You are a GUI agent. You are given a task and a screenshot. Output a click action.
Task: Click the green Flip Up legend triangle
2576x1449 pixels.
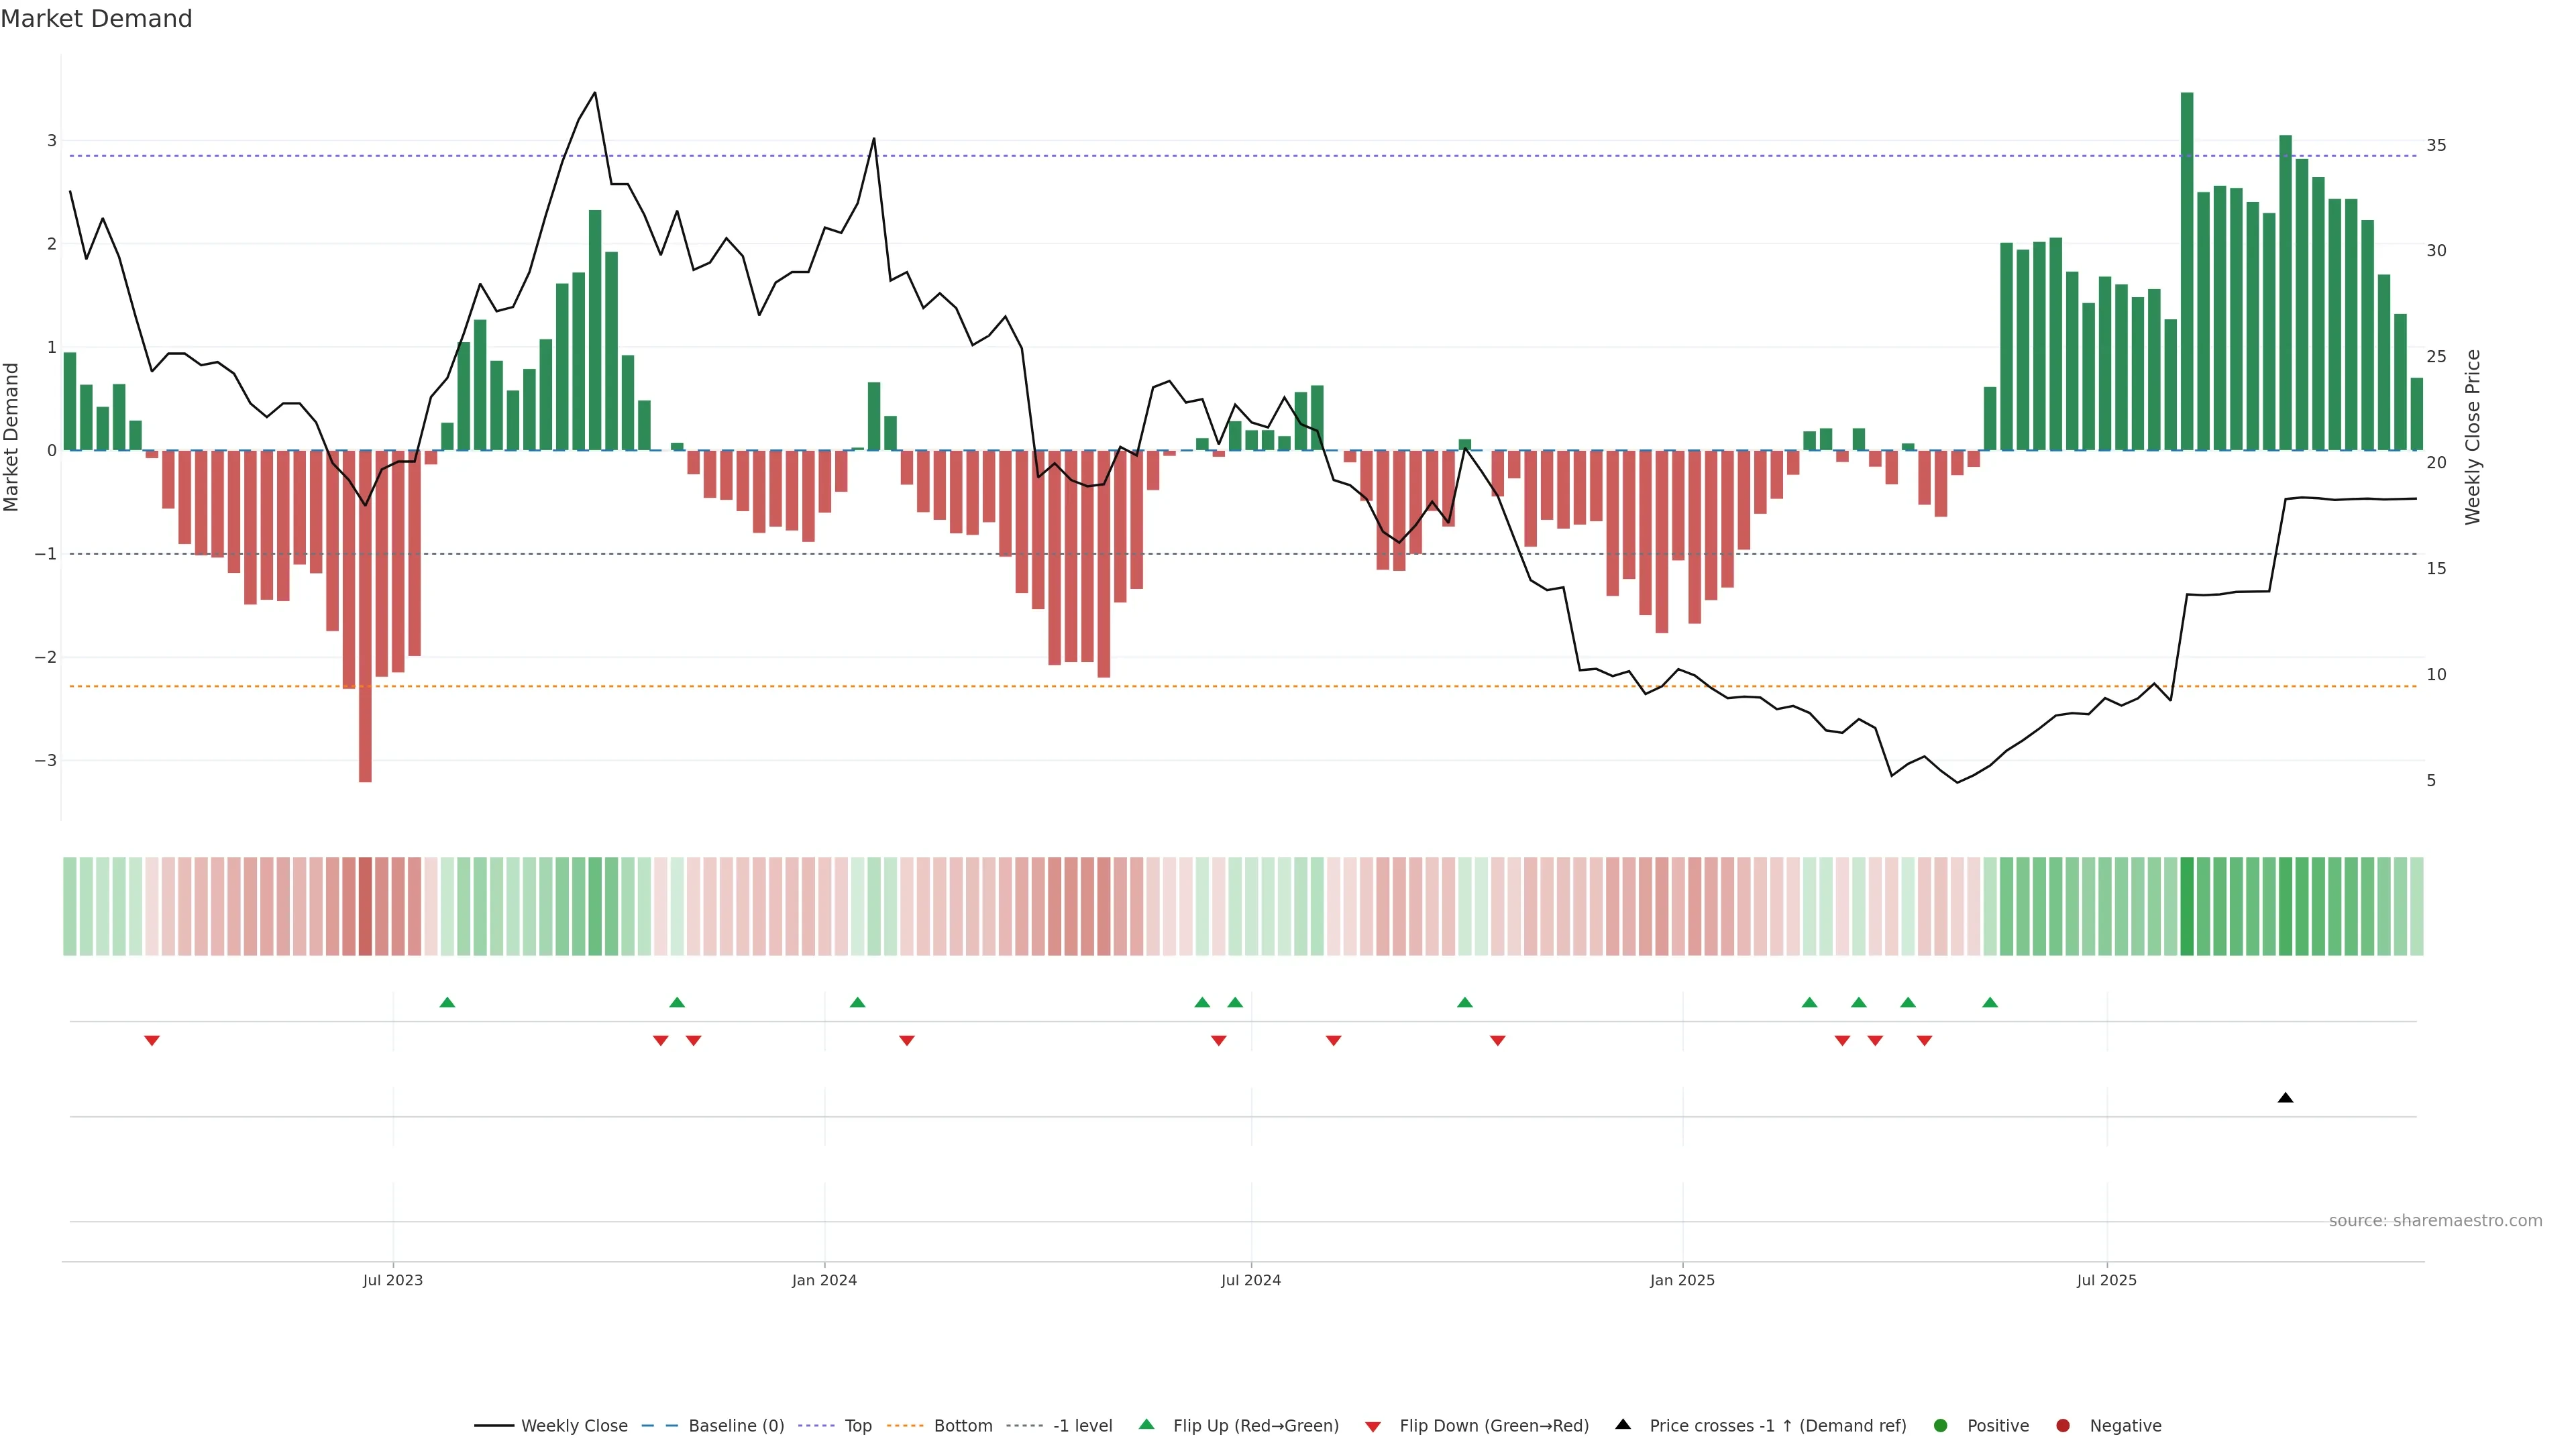coord(1147,1424)
